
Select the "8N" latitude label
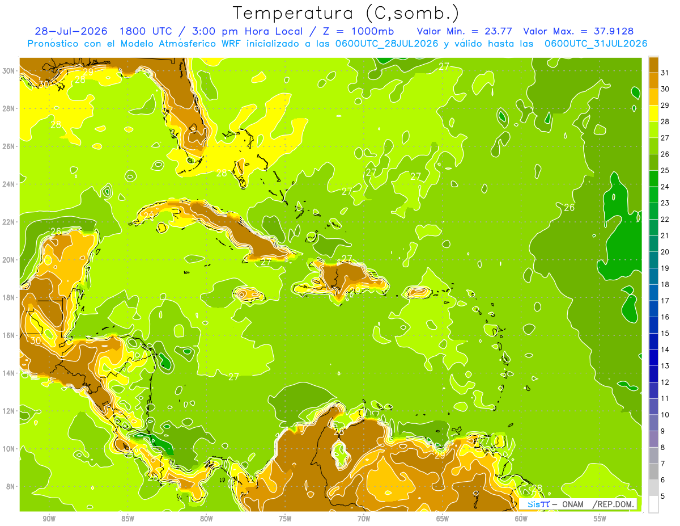11,486
